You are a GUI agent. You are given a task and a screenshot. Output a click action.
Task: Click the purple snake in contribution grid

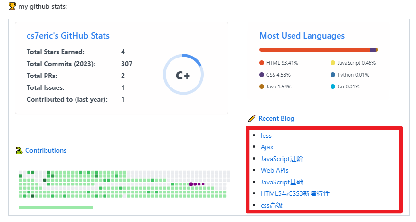pyautogui.click(x=196, y=184)
